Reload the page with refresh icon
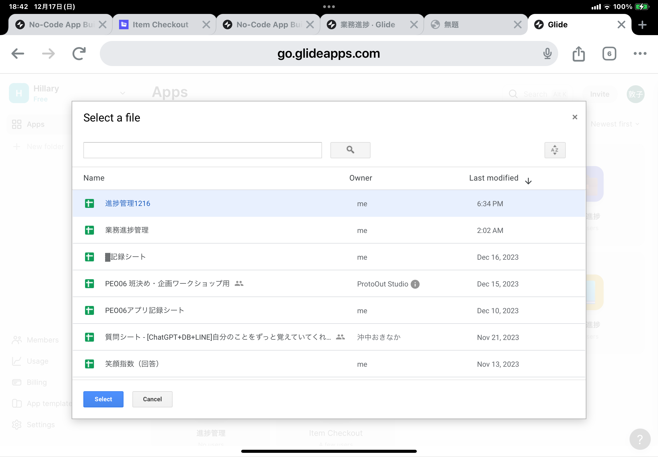 click(x=79, y=54)
